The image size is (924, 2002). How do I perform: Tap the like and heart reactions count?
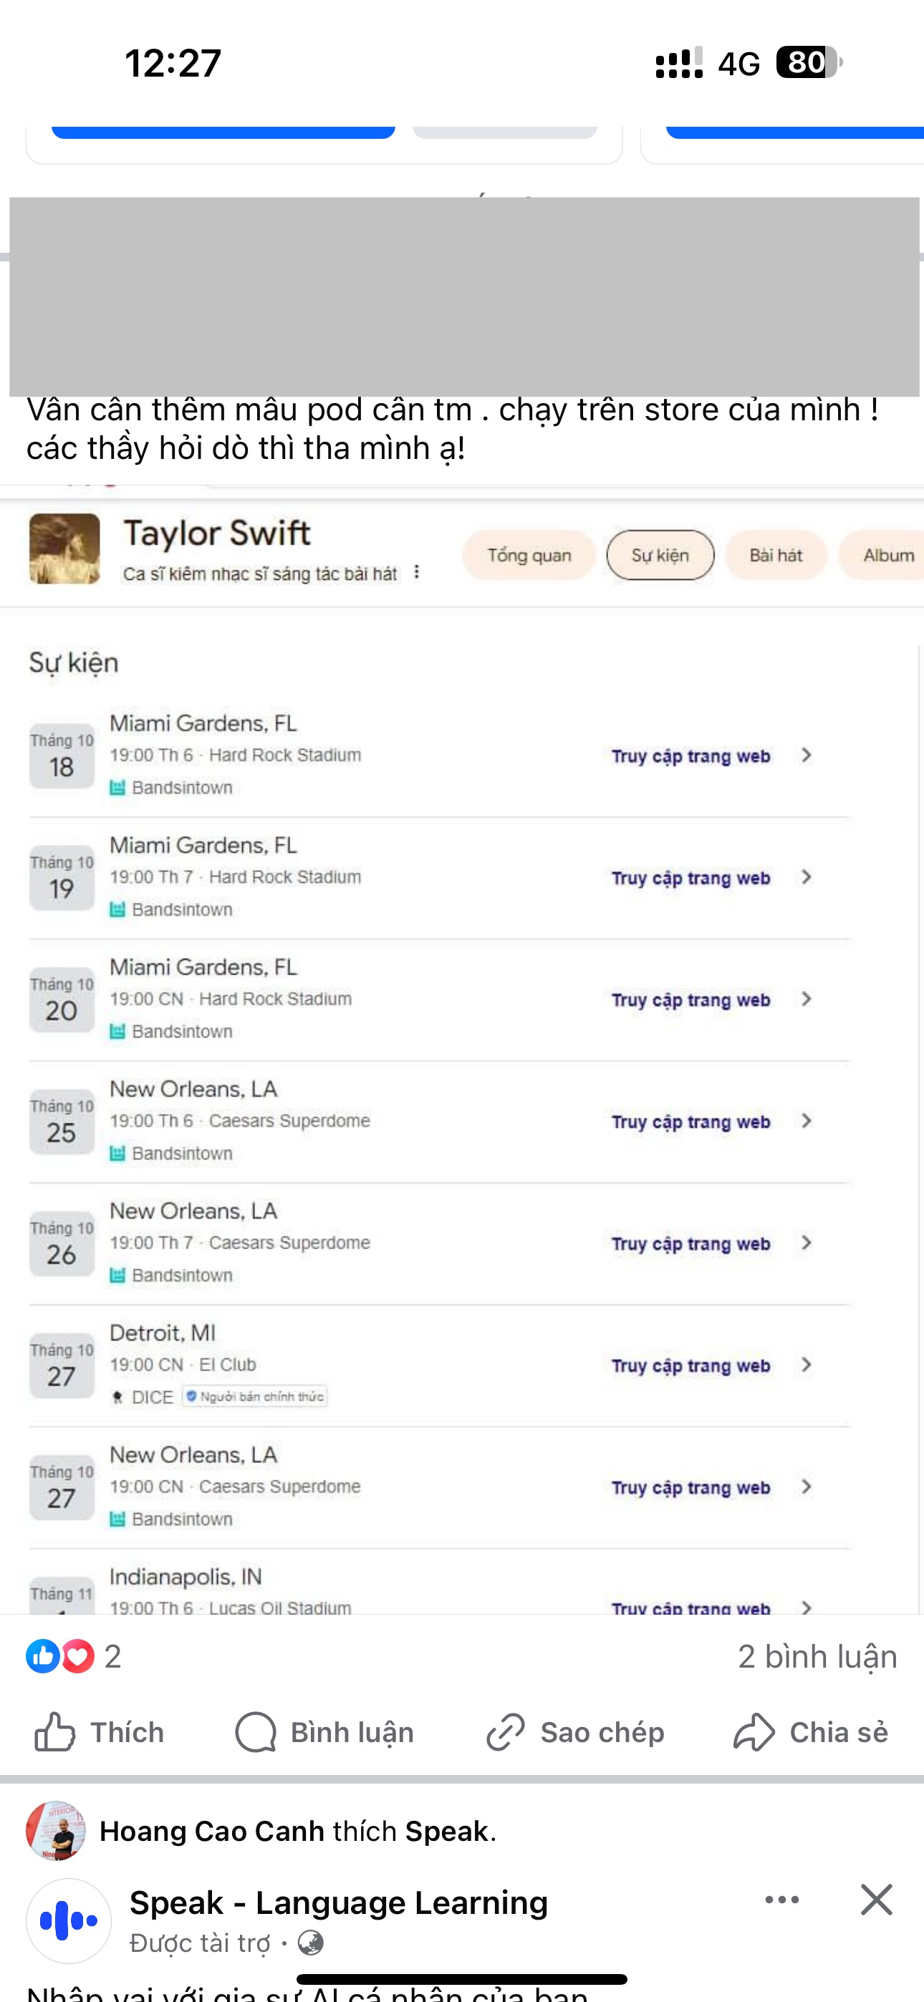(73, 1656)
